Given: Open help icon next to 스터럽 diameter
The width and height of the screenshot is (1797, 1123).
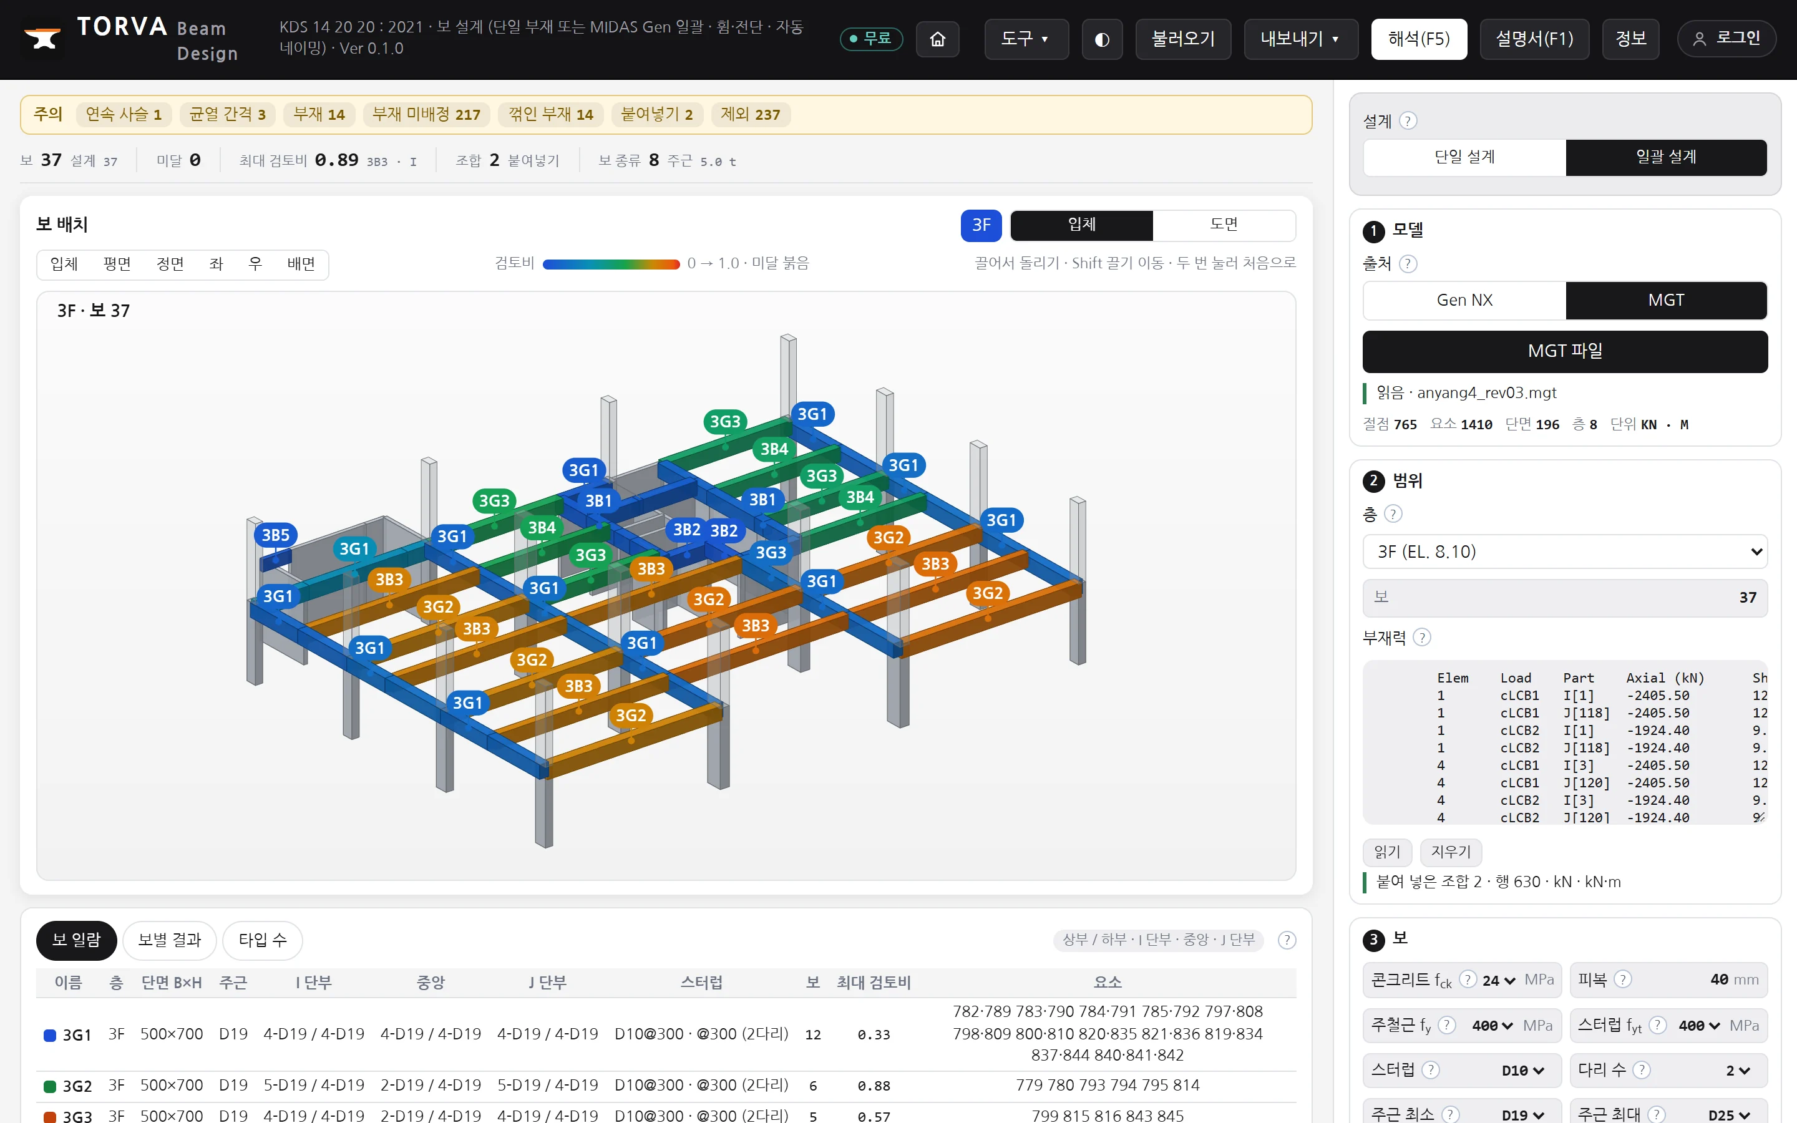Looking at the screenshot, I should pos(1430,1069).
